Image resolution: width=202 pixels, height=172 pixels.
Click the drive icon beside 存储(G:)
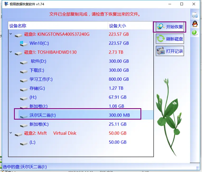24,89
